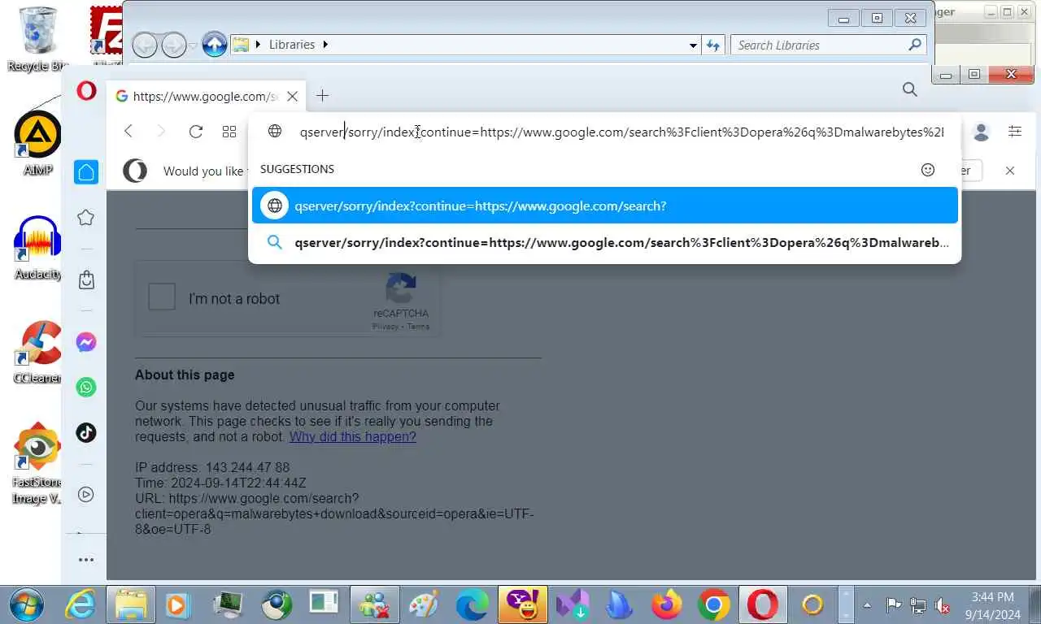Open Recycle Bin on the desktop
This screenshot has width=1041, height=624.
click(37, 39)
